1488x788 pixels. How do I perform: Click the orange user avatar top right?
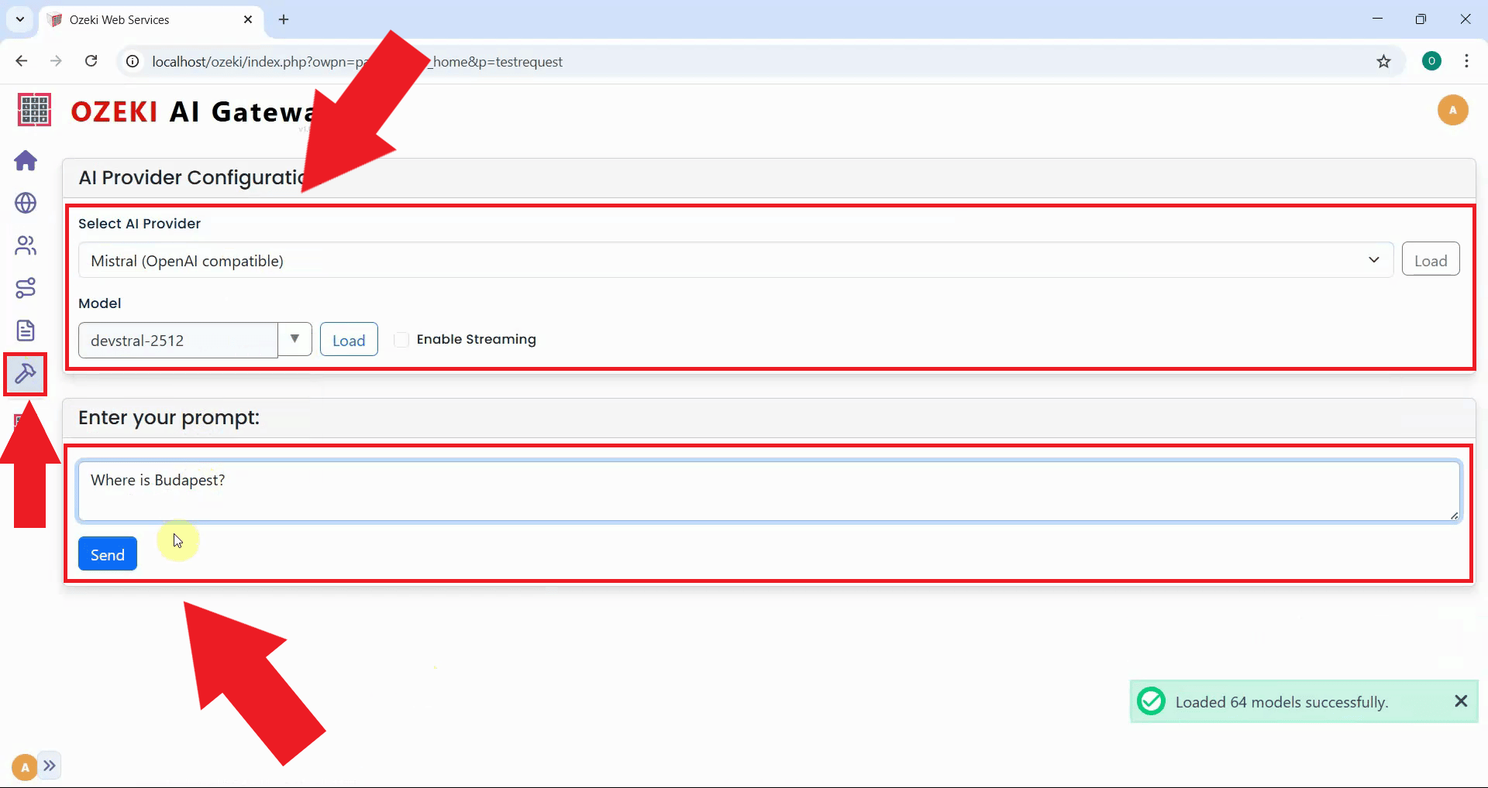pyautogui.click(x=1452, y=110)
